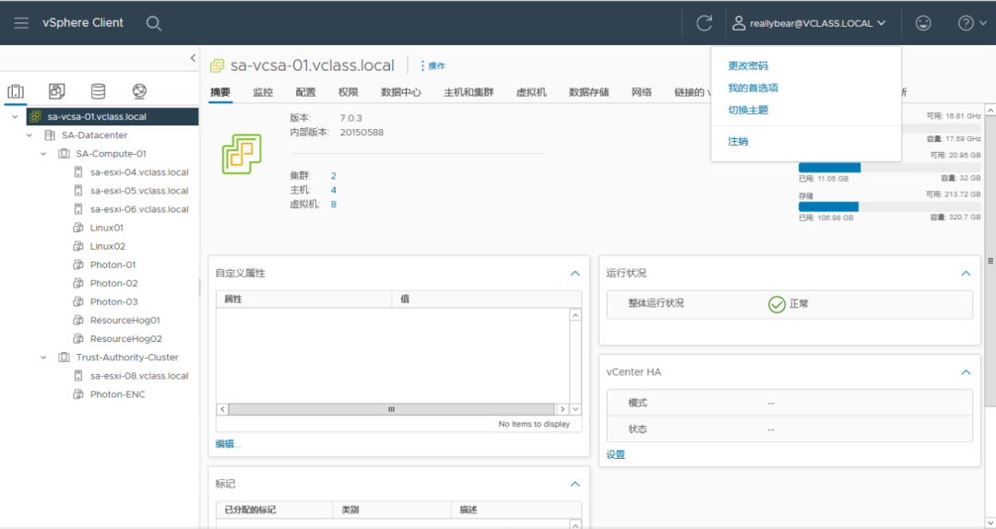996x529 pixels.
Task: Switch to the 权限 tab
Action: (x=348, y=92)
